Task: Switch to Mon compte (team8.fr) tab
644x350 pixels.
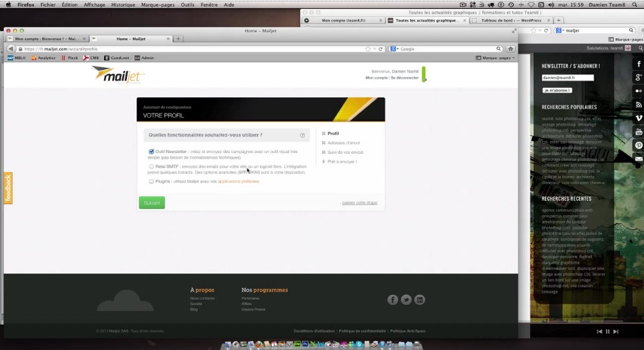Action: point(343,20)
